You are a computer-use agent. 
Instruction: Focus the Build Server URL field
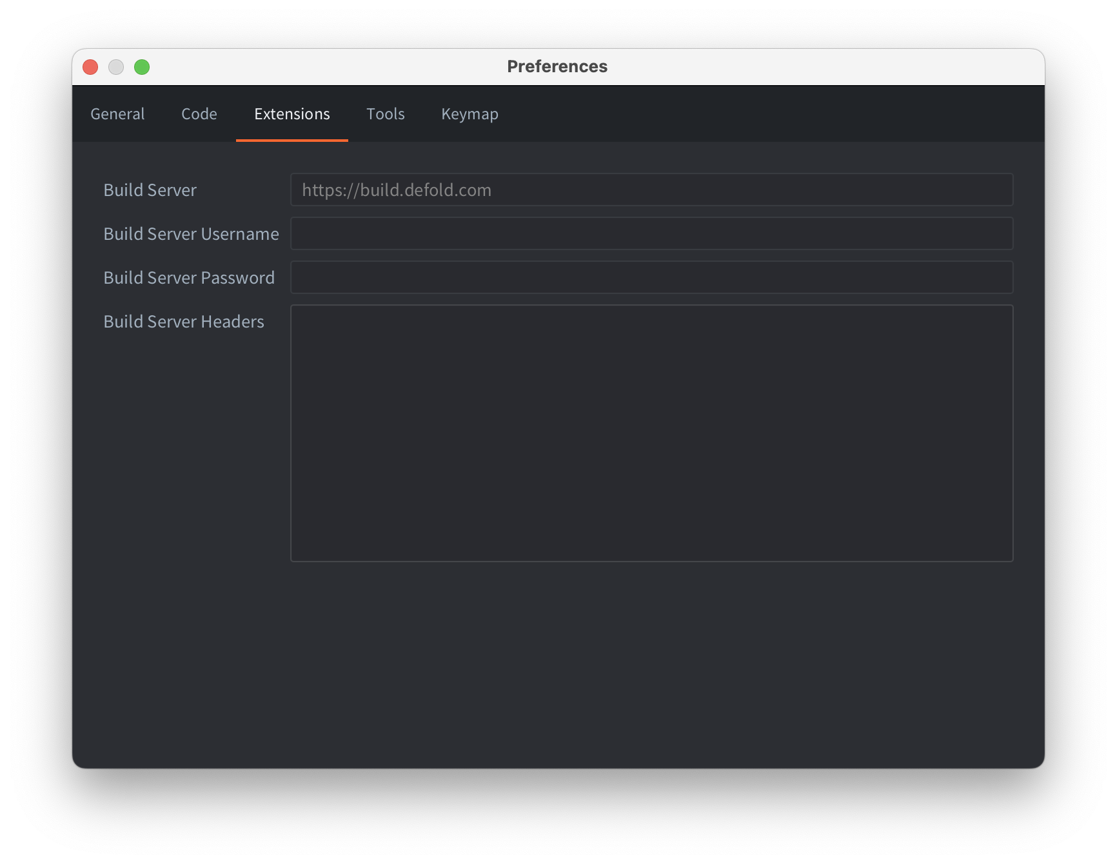click(x=651, y=190)
